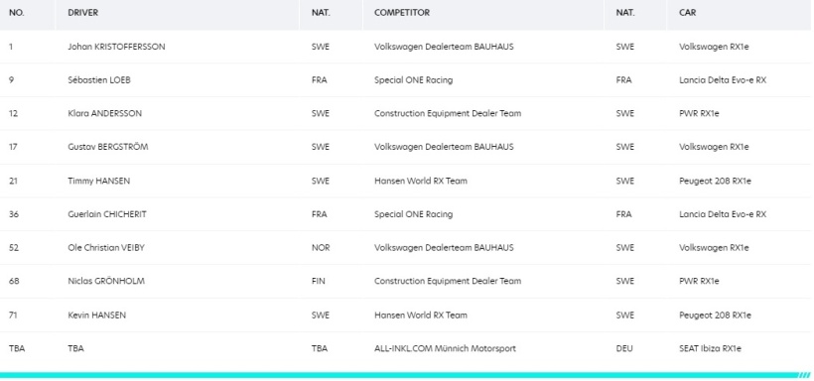Click the first NAT. column header
814x381 pixels.
coord(321,13)
